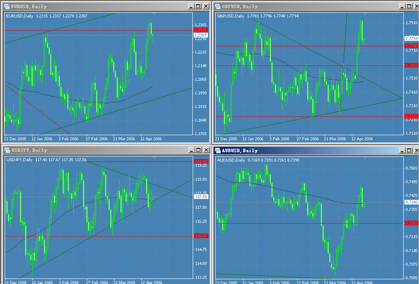Viewport: 419px width, 284px height.
Task: Open the GBPUSD chart window system icon
Action: pos(218,6)
